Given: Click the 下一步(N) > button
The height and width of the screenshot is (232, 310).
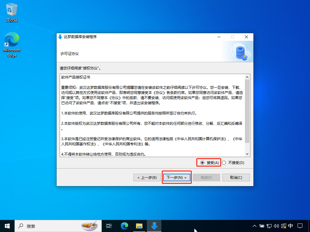Looking at the screenshot, I should click(177, 178).
